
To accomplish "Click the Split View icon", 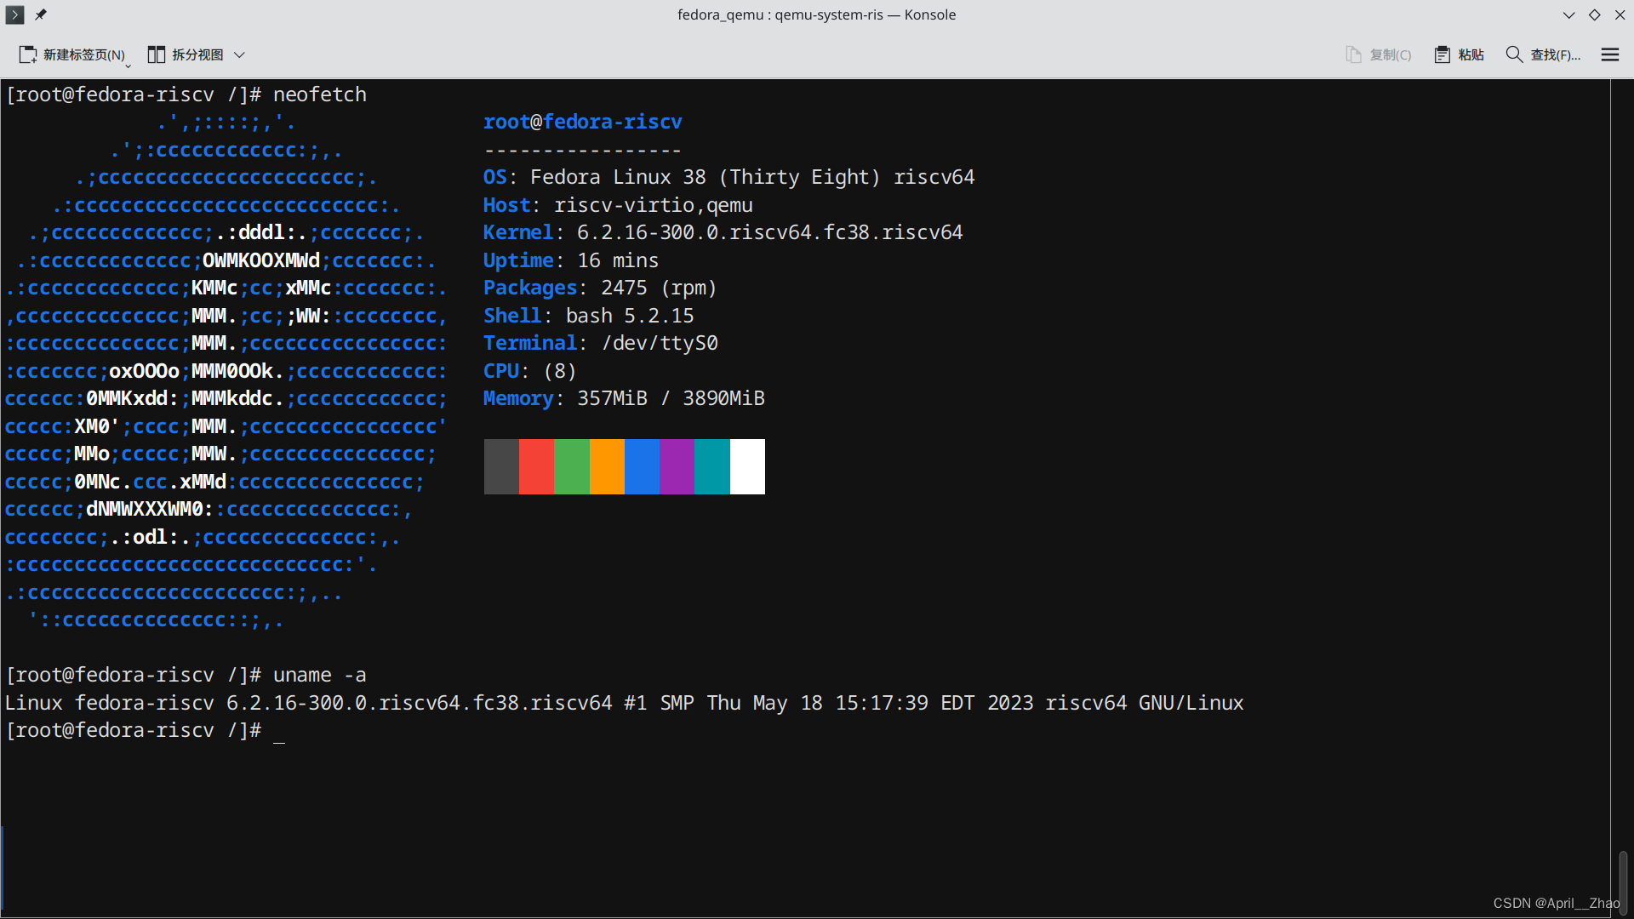I will (156, 54).
